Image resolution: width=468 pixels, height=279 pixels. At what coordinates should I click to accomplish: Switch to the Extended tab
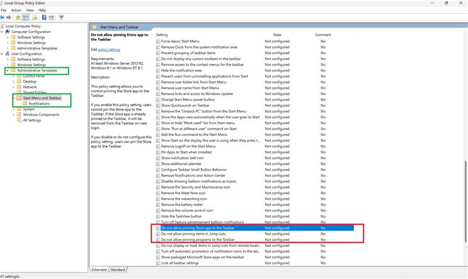click(99, 270)
